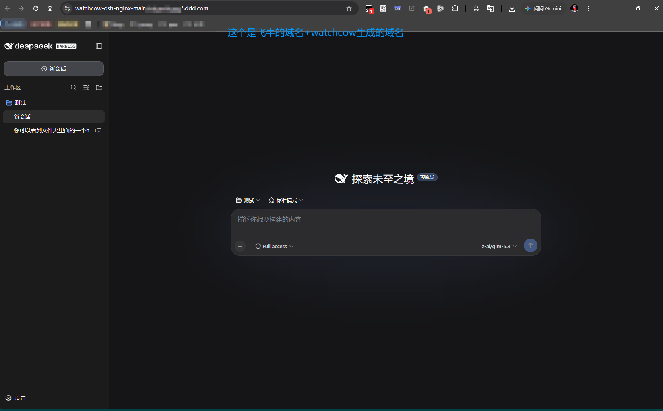Viewport: 663px width, 411px height.
Task: Click the deepseek logo in sidebar
Action: tap(40, 46)
